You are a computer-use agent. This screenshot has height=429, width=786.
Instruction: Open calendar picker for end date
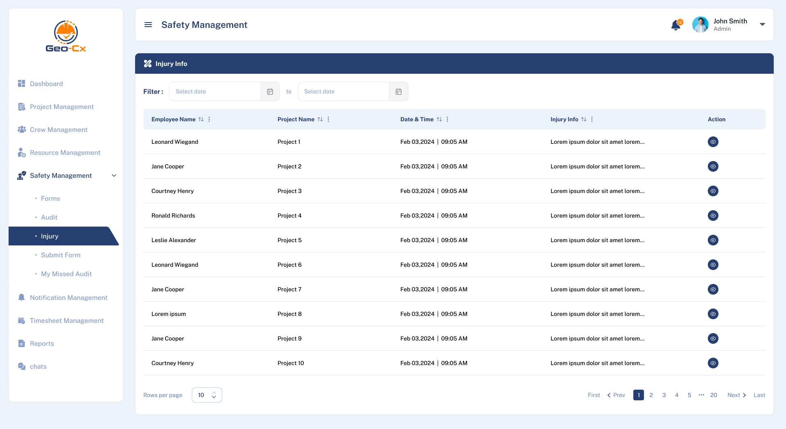(x=398, y=91)
